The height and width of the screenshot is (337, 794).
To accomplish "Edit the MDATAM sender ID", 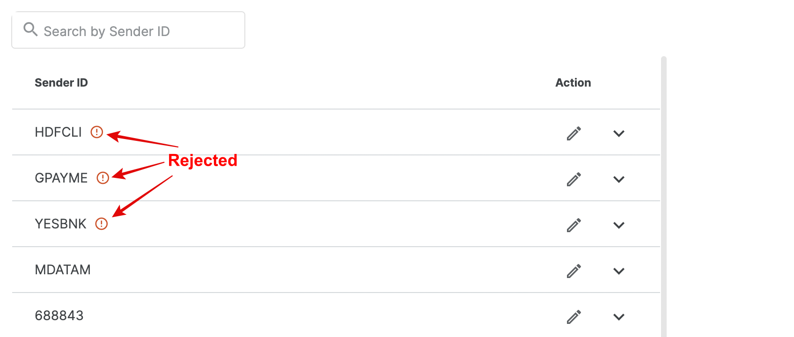I will click(x=574, y=271).
